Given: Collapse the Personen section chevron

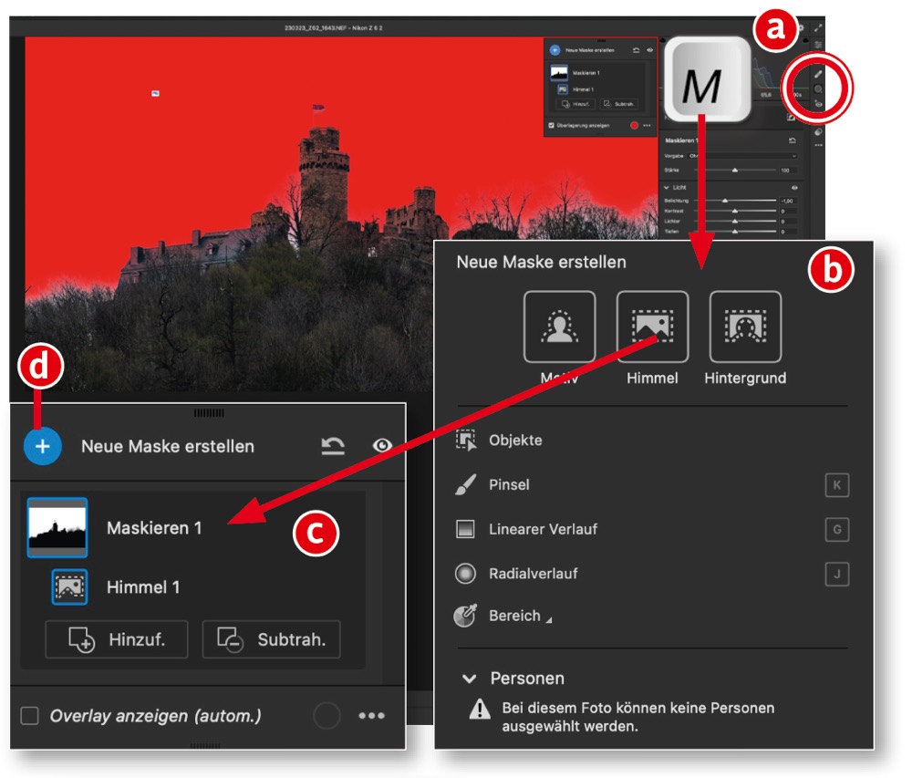Looking at the screenshot, I should pyautogui.click(x=470, y=679).
